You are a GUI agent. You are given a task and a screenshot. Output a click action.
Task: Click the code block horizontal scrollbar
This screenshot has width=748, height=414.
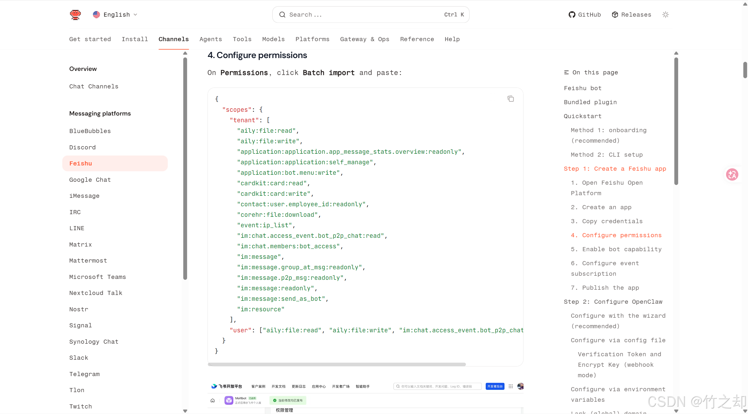click(x=336, y=364)
